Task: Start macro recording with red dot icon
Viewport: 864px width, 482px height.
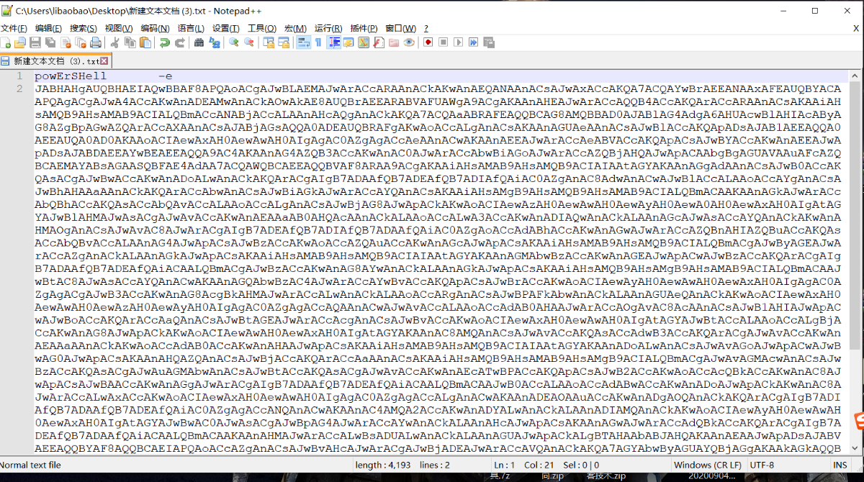Action: (428, 42)
